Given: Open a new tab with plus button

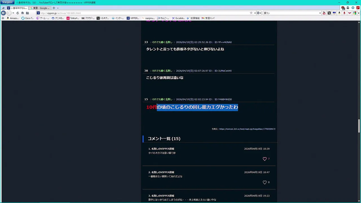Looking at the screenshot, I should point(54,8).
